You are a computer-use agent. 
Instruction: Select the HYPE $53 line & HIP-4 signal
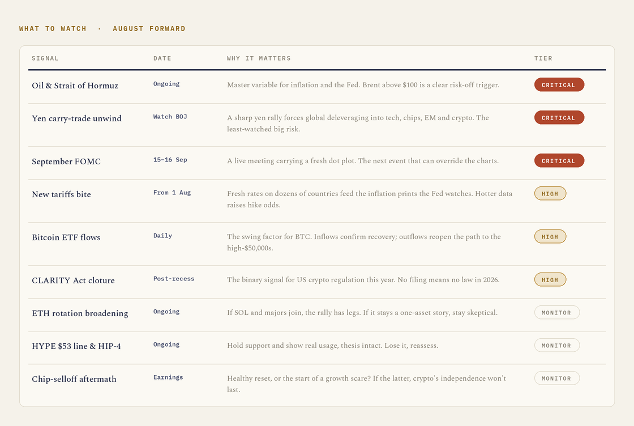(76, 346)
